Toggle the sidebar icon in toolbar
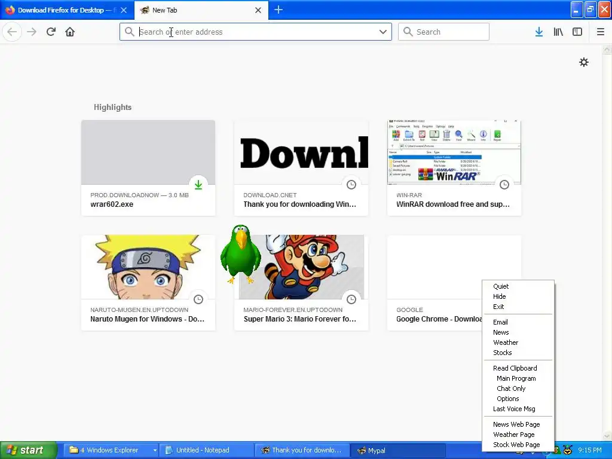This screenshot has height=459, width=612. [577, 32]
